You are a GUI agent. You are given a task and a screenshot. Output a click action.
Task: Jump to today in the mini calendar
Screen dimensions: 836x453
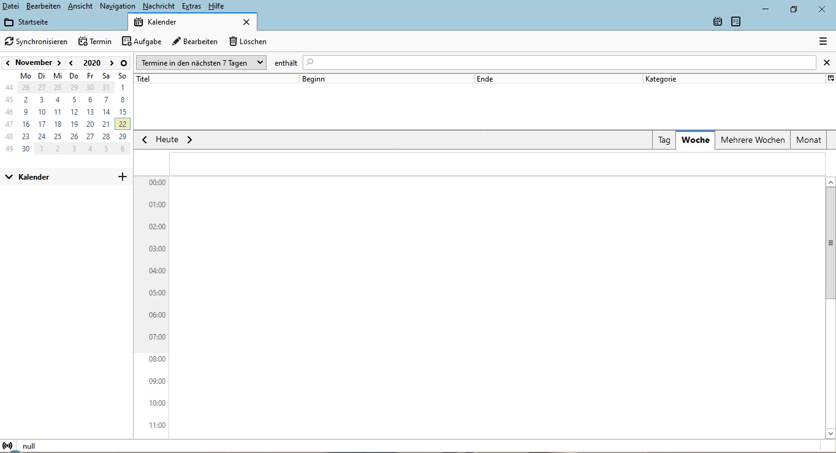pos(124,63)
